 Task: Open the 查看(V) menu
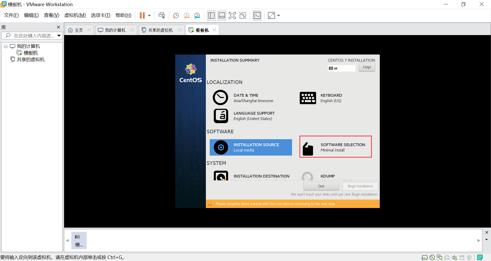(51, 15)
